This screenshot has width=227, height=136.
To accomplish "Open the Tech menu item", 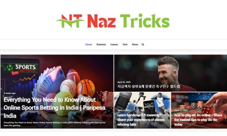I will (125, 45).
